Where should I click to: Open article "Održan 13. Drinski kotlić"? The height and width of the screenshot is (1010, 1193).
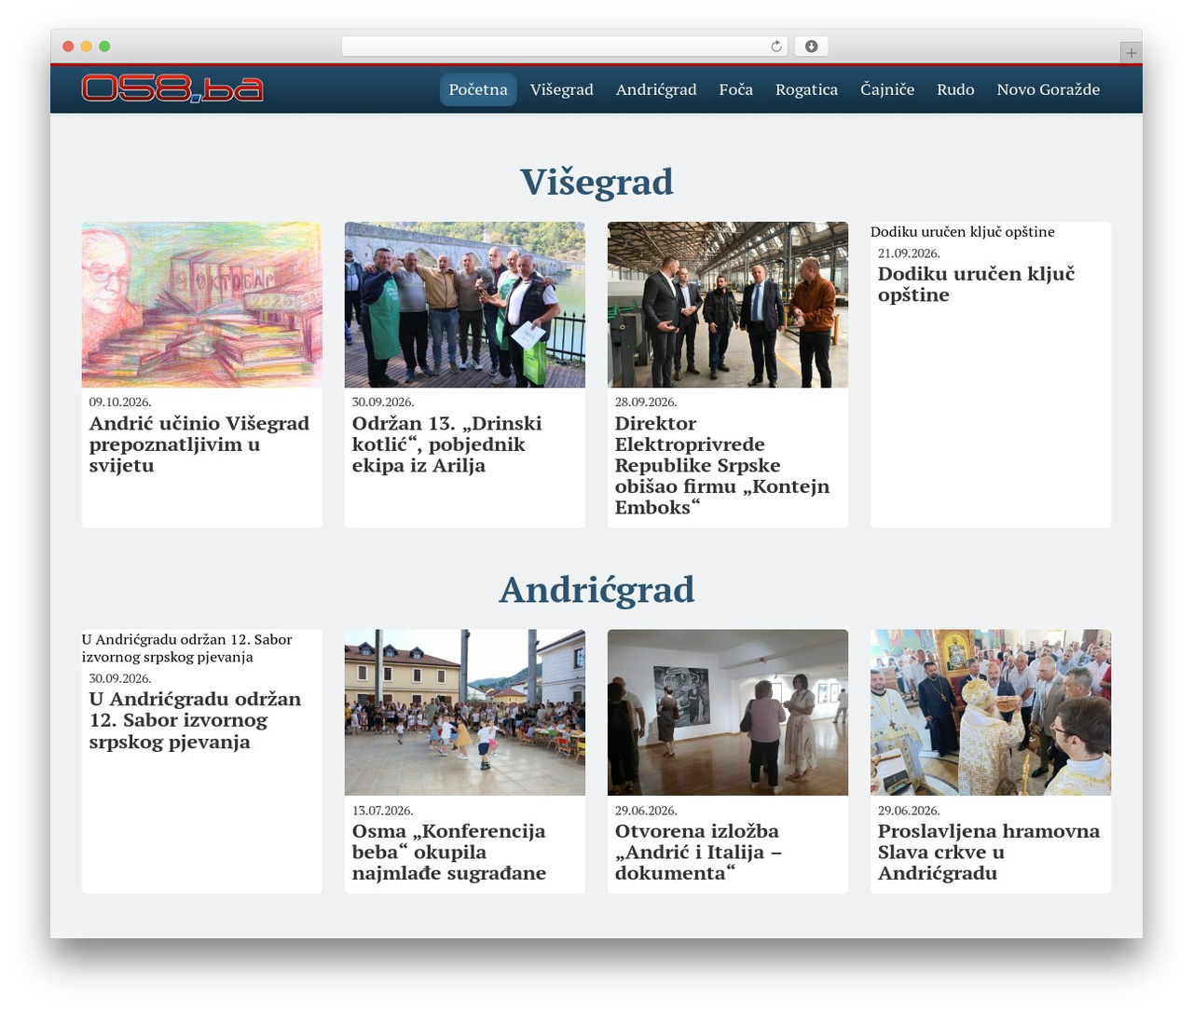click(x=447, y=444)
